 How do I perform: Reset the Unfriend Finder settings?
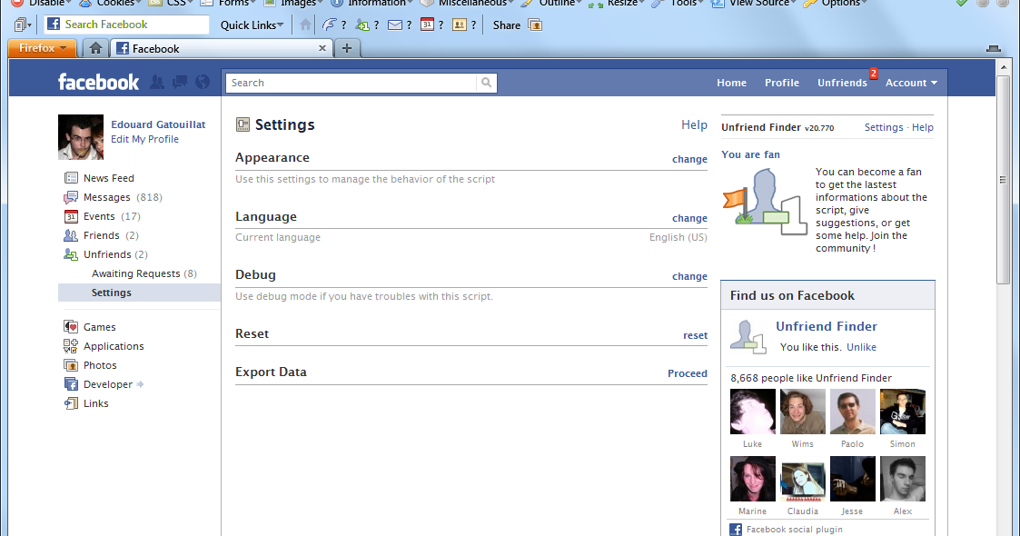click(695, 334)
